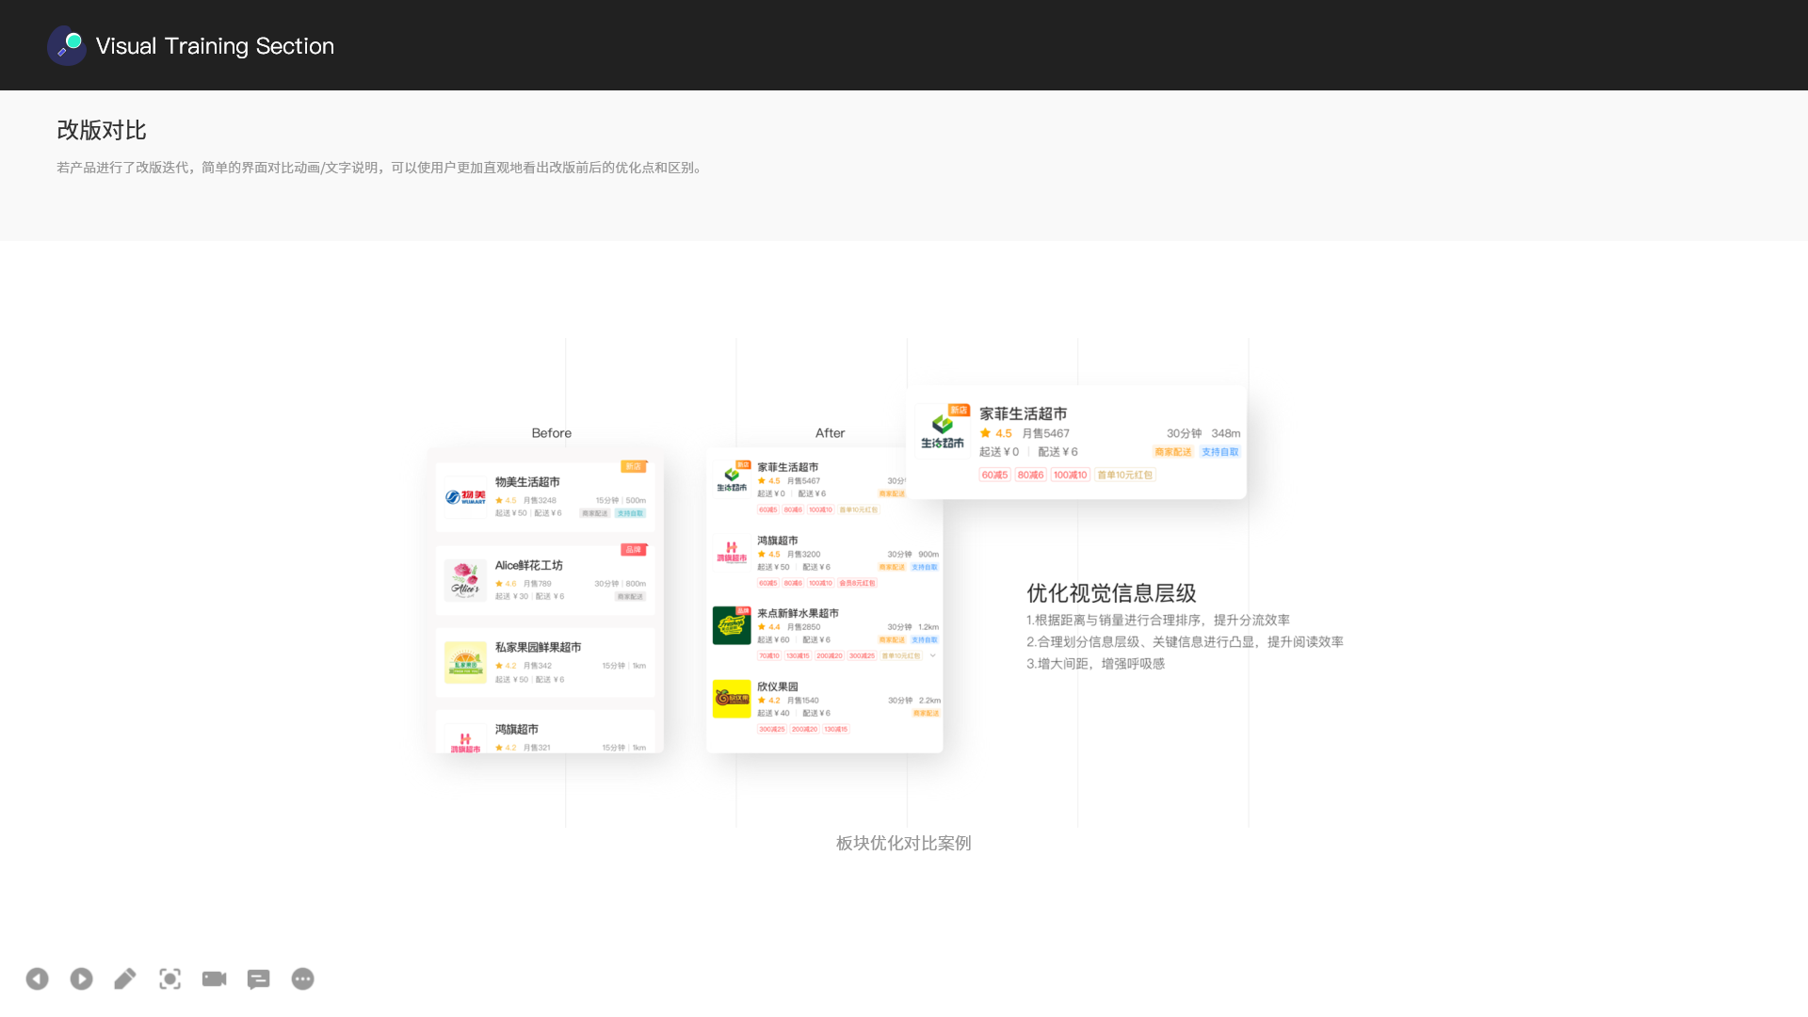1808x1017 pixels.
Task: Open the speaker notes chat icon
Action: pyautogui.click(x=258, y=979)
